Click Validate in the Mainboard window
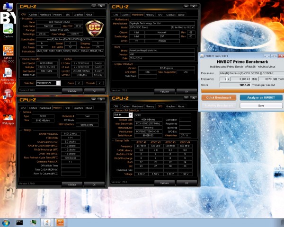Screen dimensions: 284x227 pos(164,92)
